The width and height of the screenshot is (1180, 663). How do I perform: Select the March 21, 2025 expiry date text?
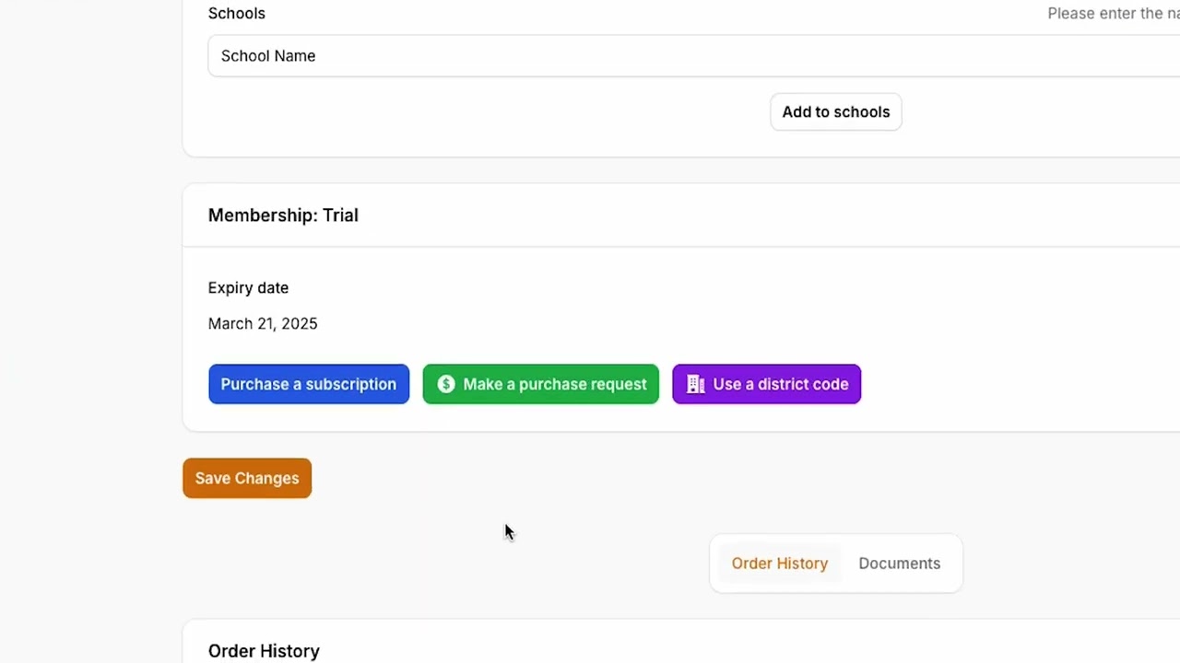tap(263, 324)
